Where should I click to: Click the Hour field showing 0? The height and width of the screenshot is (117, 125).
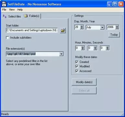coord(78,48)
